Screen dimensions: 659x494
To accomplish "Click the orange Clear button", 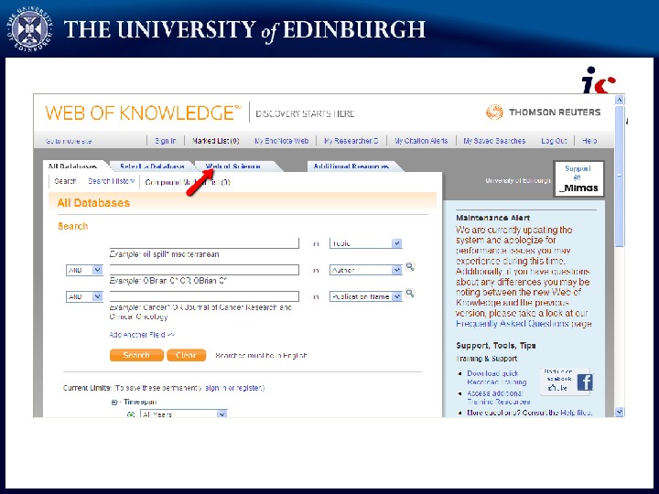I will click(186, 355).
